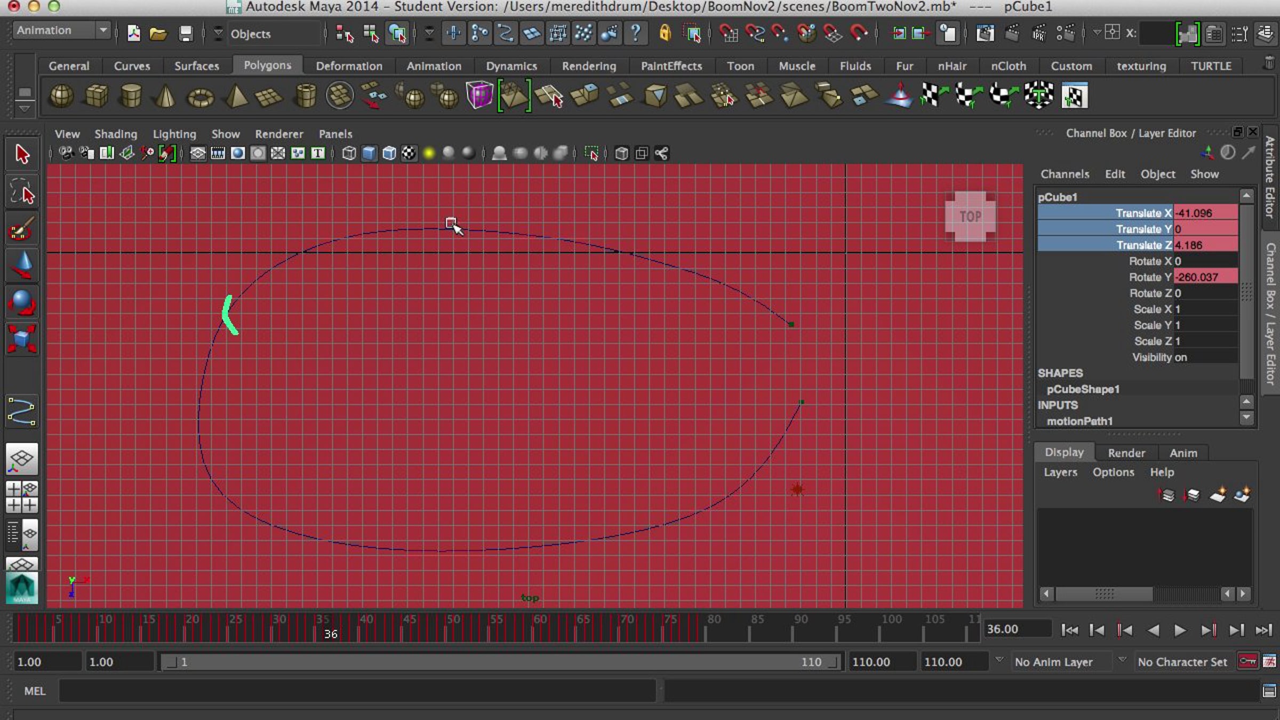Toggle the viewport grid display icon

point(197,154)
